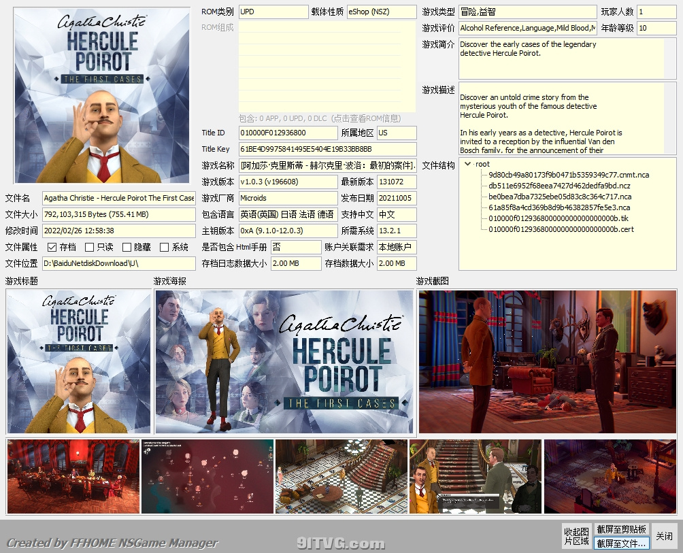Select the .cnmt.nca file in tree
This screenshot has height=553, width=683.
(560, 175)
